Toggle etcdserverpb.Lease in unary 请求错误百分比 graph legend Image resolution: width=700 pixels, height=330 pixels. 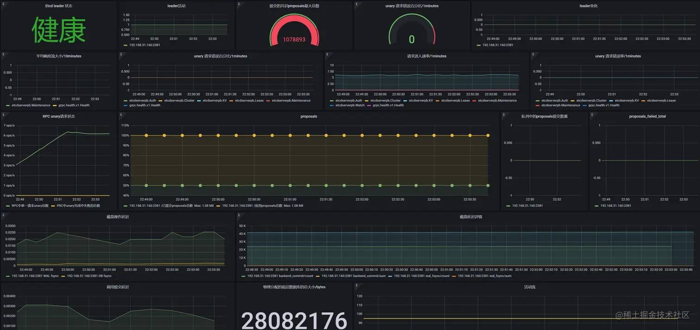click(x=249, y=100)
